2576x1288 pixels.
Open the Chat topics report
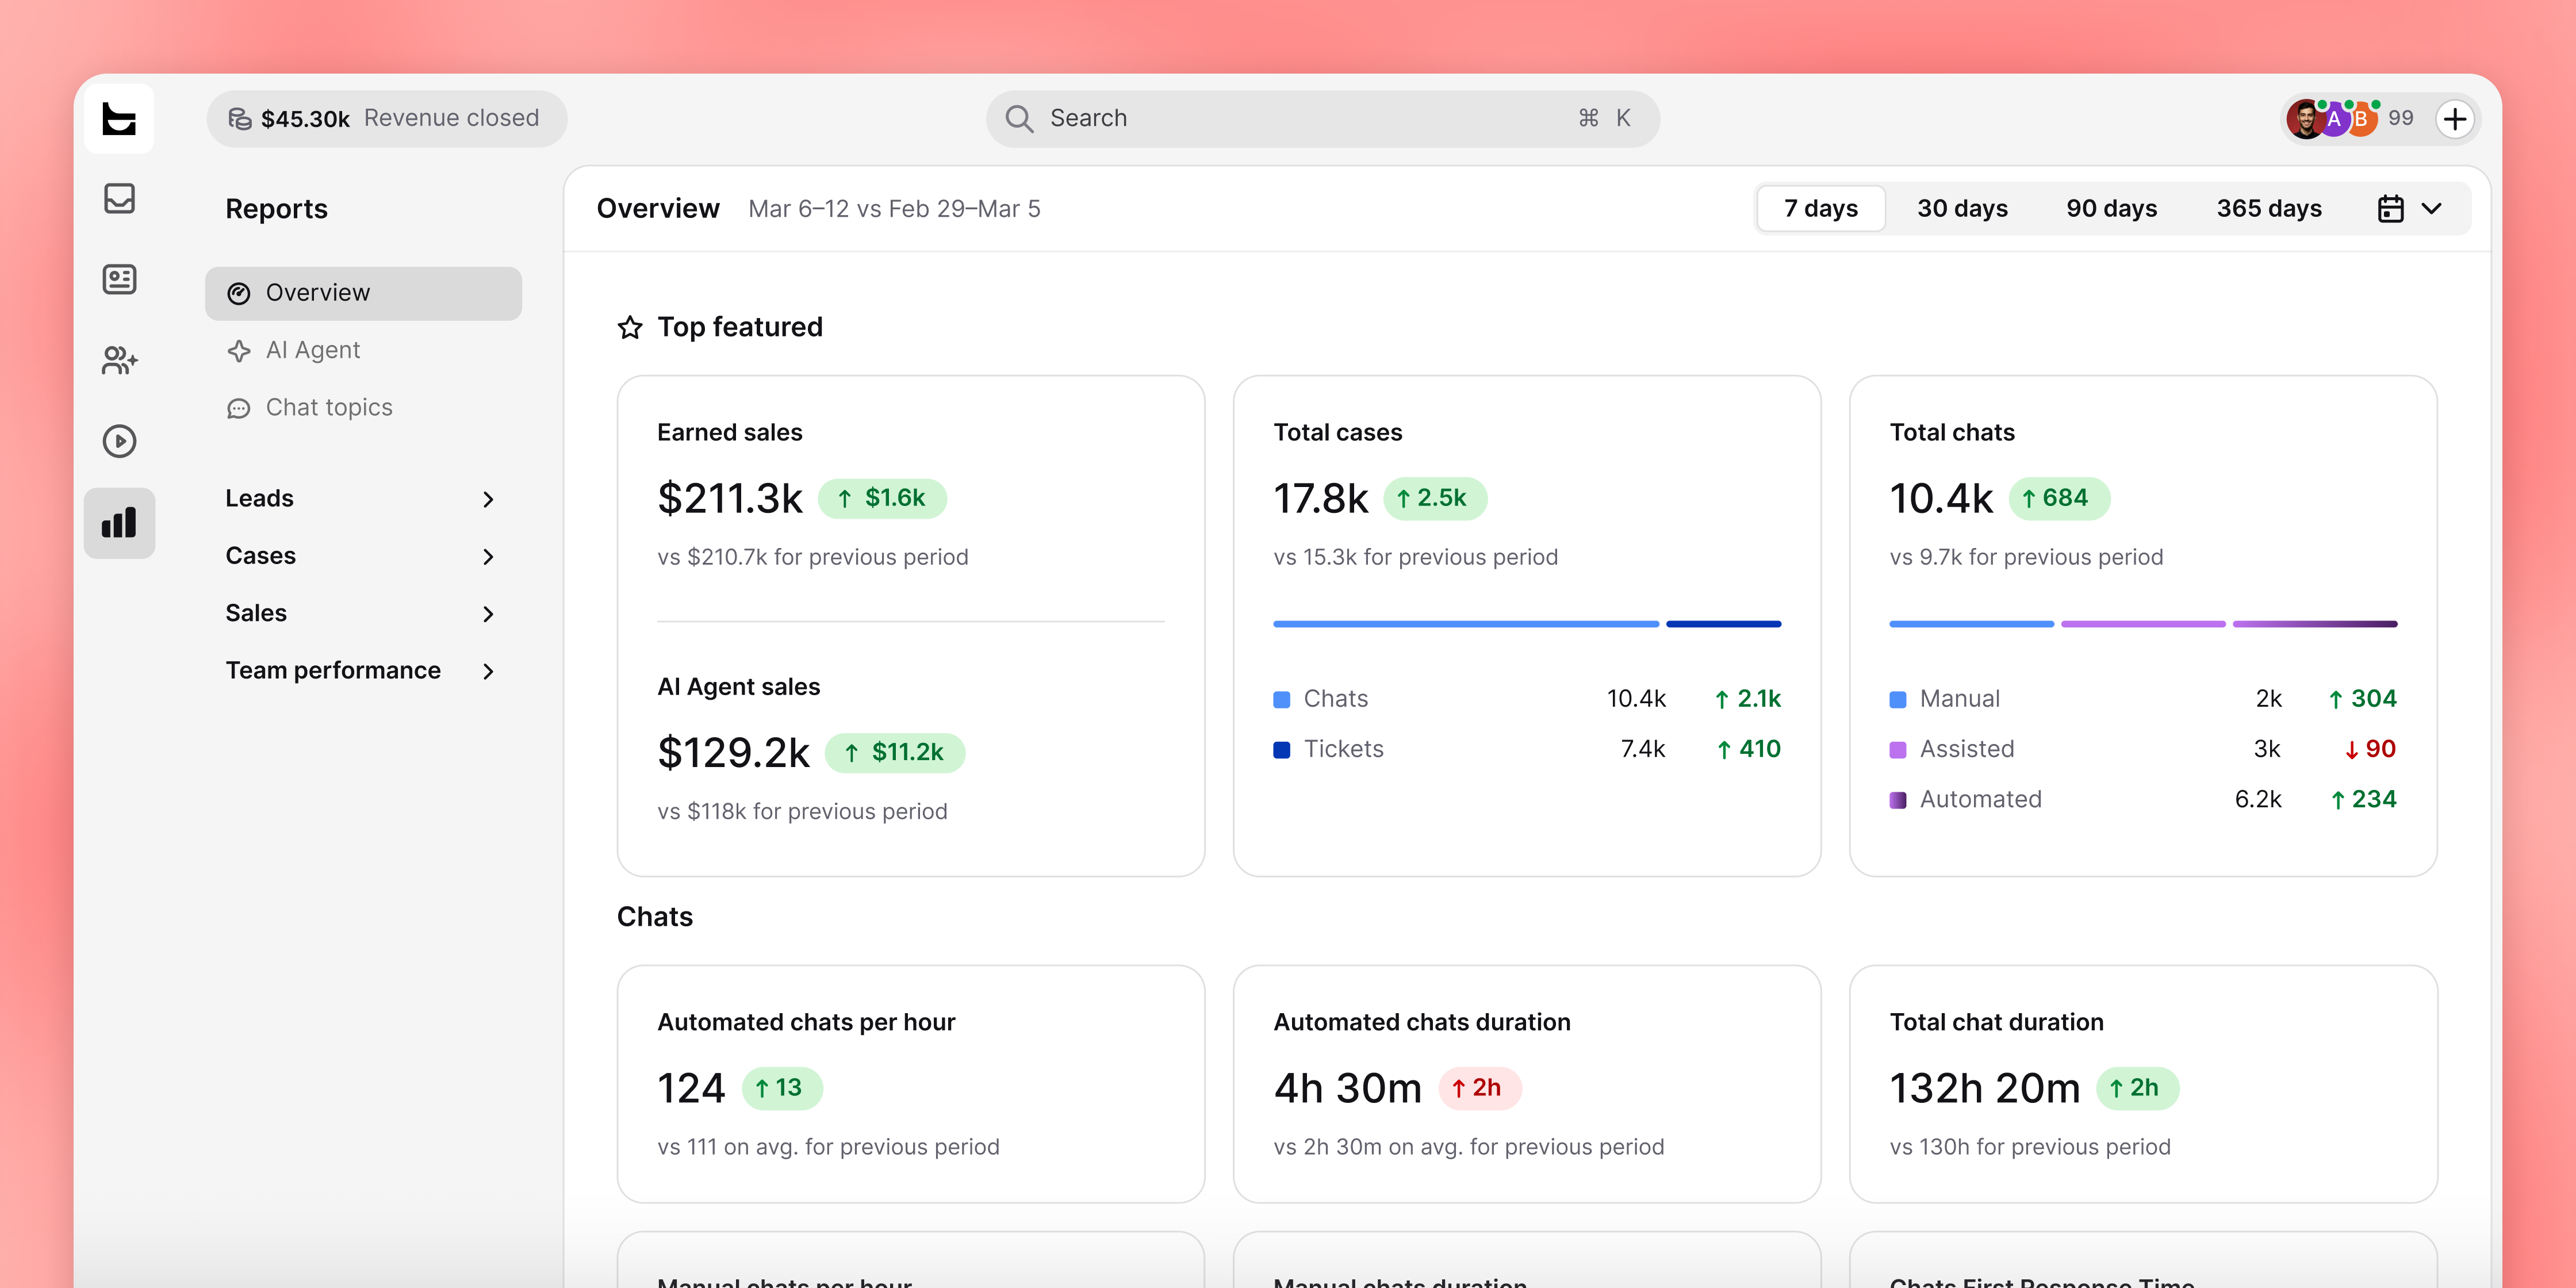coord(363,408)
